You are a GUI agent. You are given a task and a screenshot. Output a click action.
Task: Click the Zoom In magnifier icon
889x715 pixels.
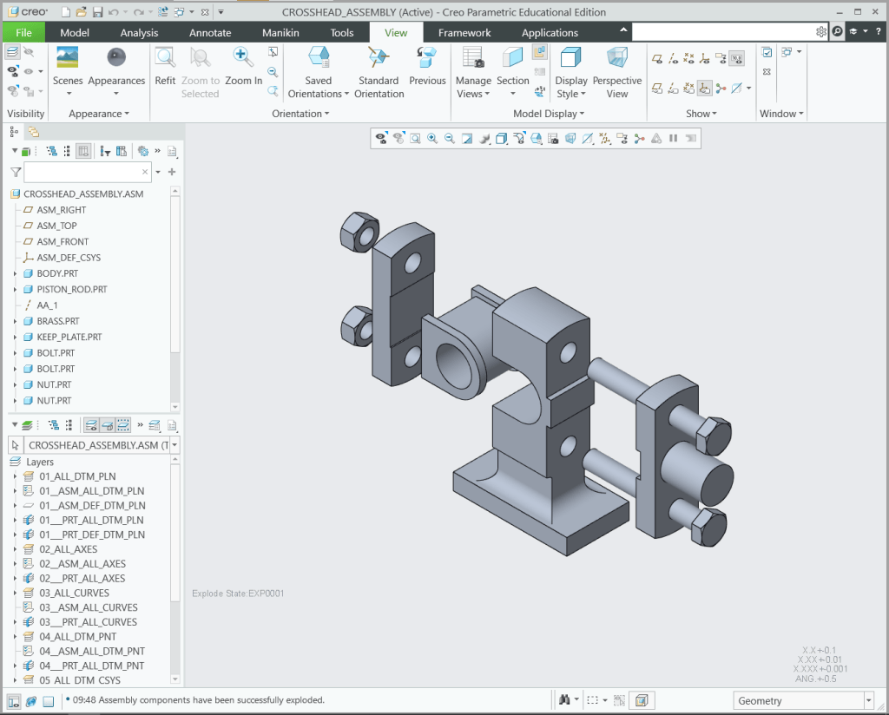click(243, 58)
